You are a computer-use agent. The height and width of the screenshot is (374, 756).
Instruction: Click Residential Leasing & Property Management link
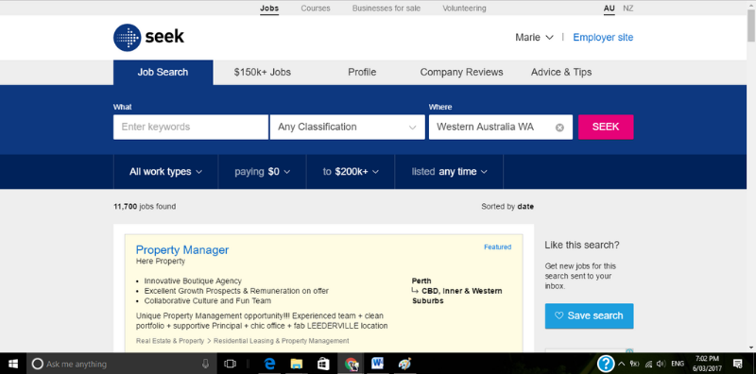point(281,341)
